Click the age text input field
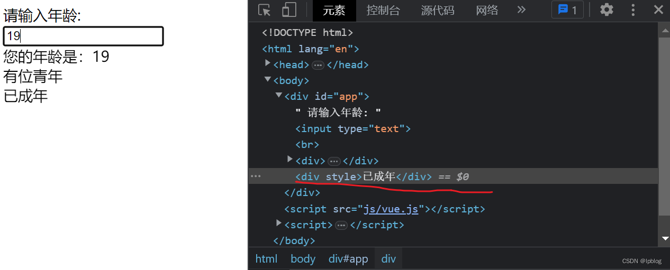670x270 pixels. [84, 36]
